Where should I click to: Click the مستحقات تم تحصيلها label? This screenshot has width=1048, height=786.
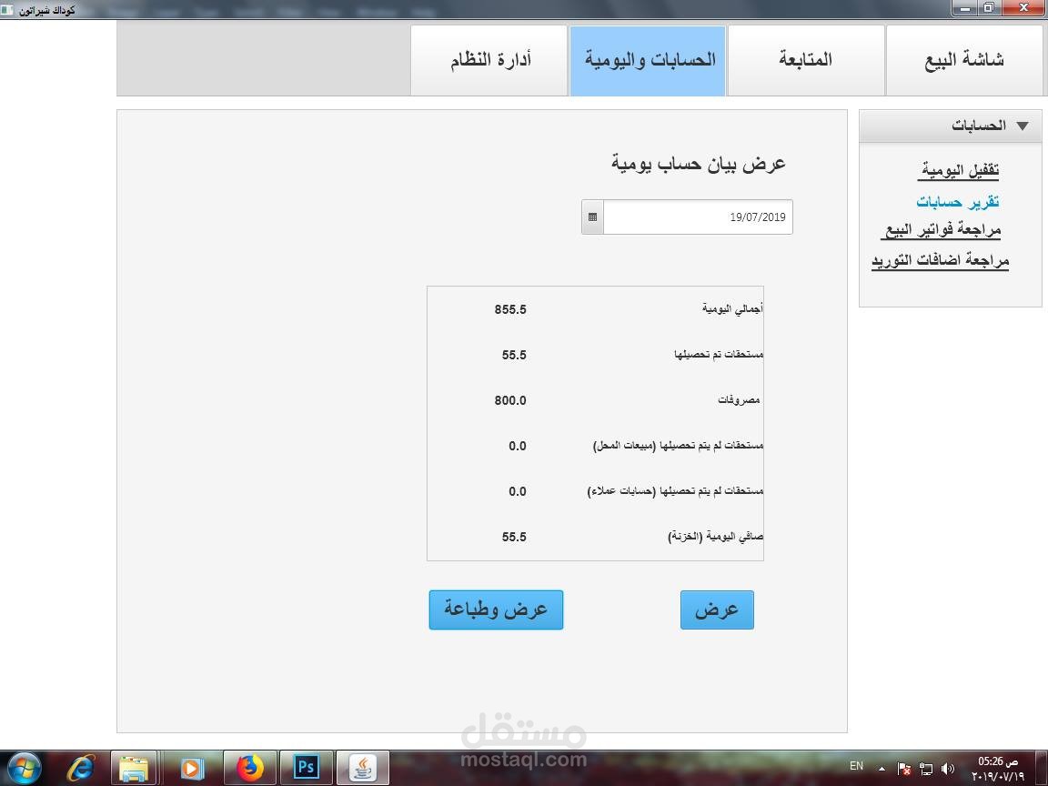click(719, 354)
